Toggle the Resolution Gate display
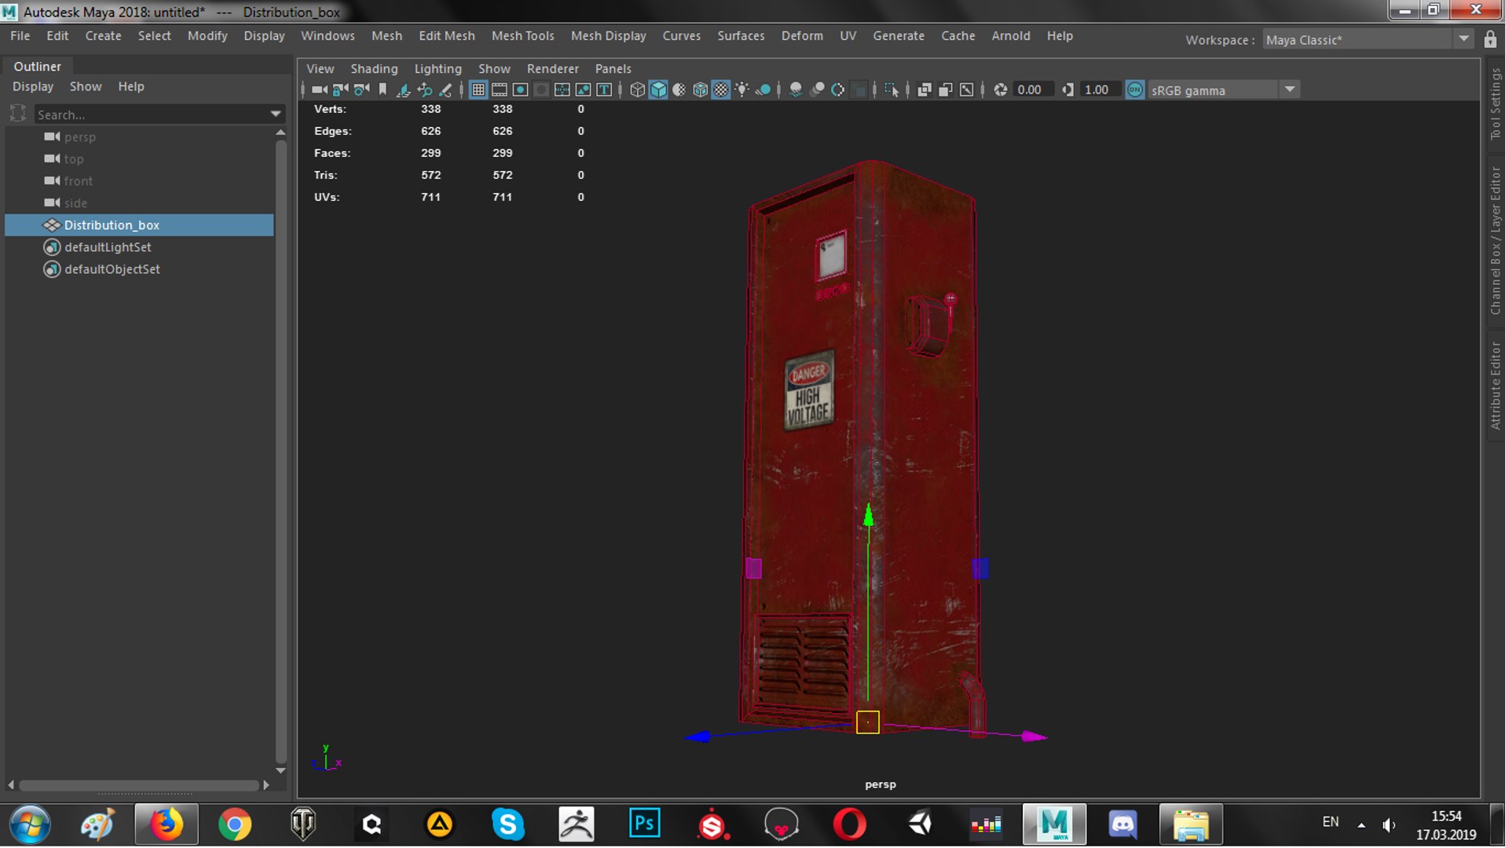 pyautogui.click(x=520, y=90)
